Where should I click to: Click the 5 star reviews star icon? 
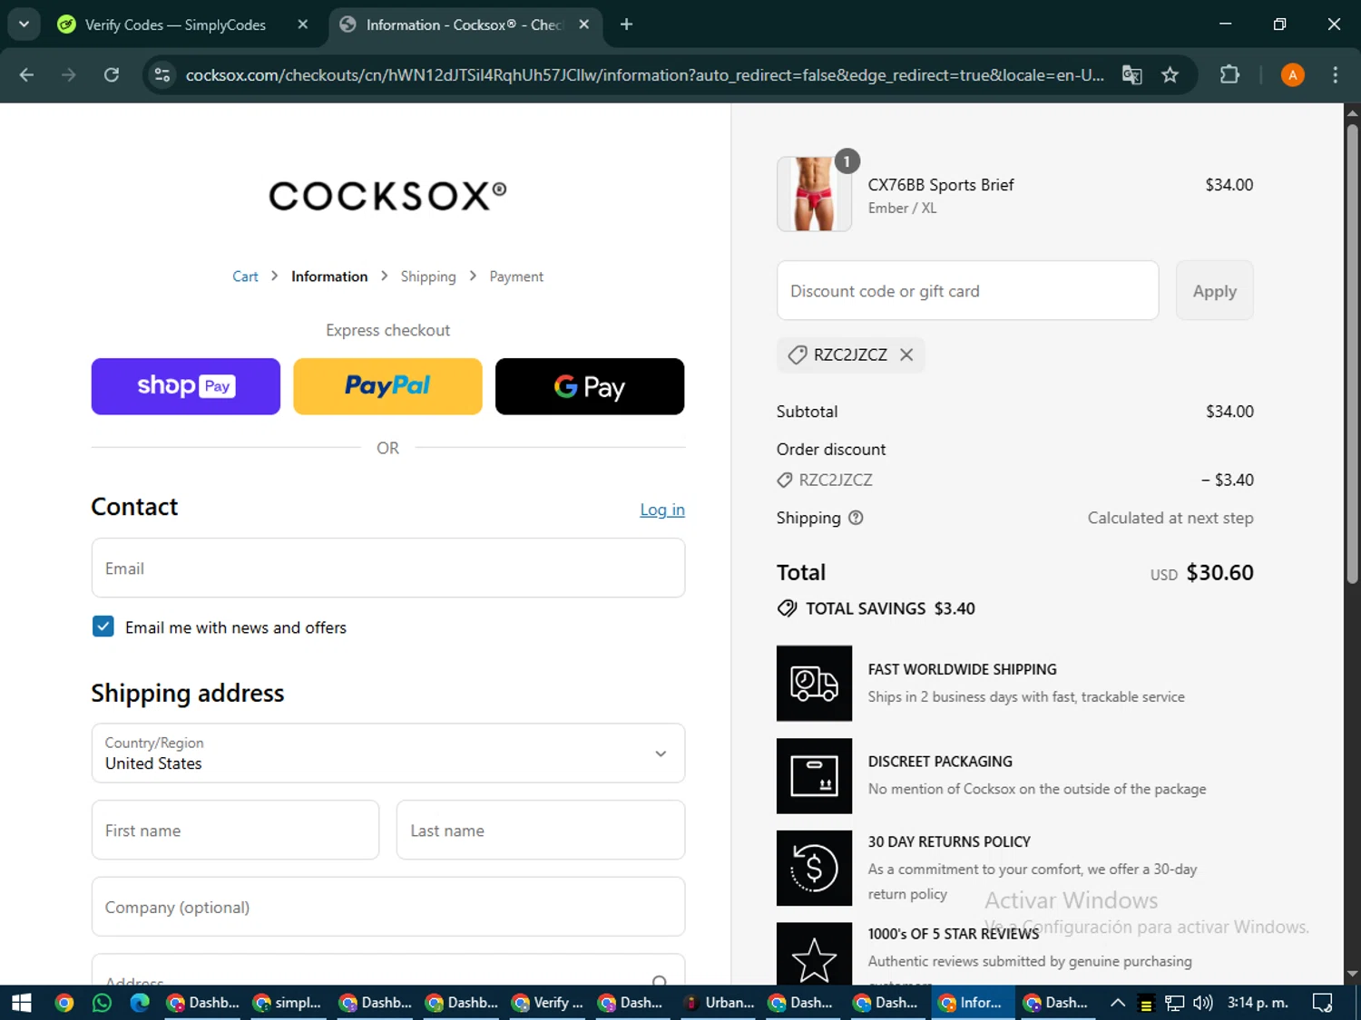[x=814, y=954]
